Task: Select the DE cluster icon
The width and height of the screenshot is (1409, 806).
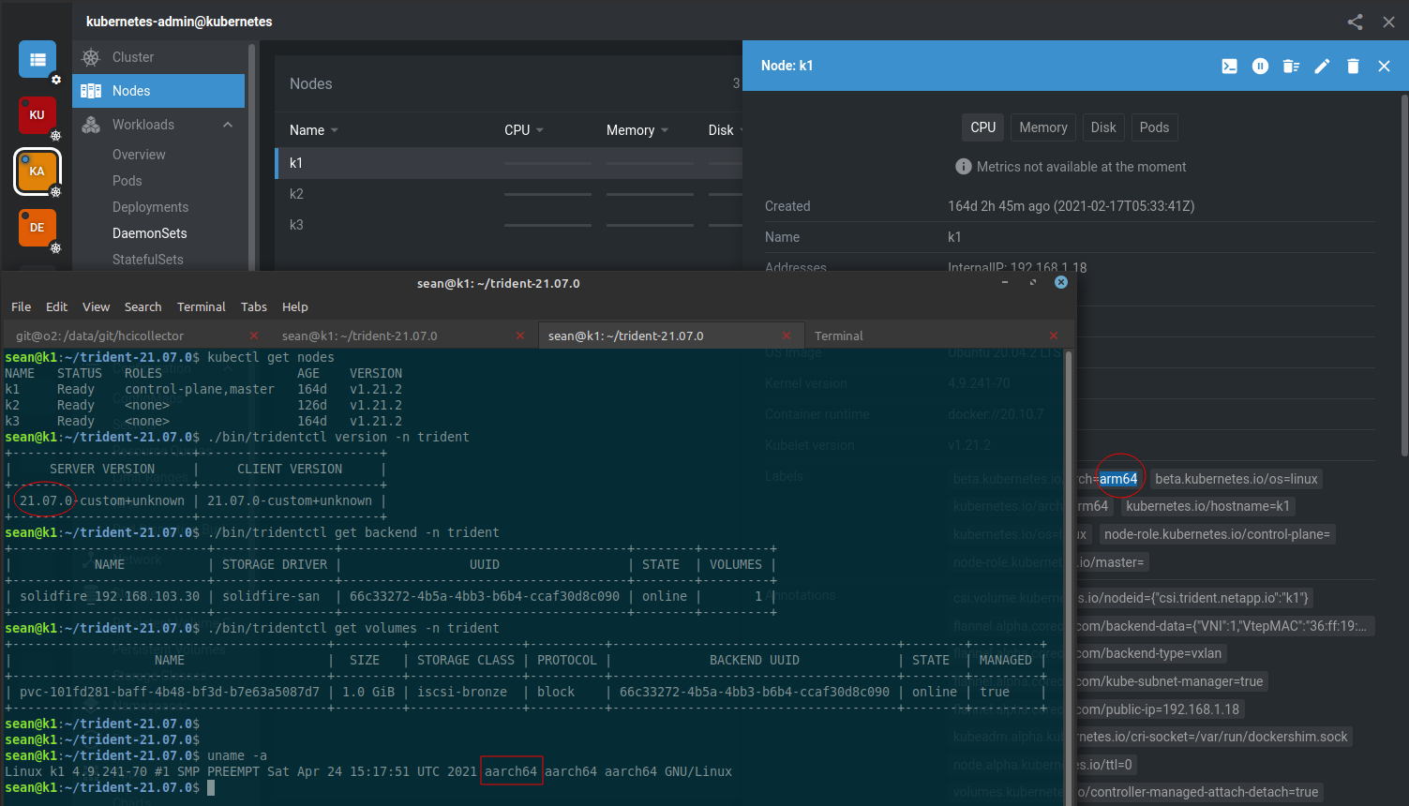Action: click(37, 228)
